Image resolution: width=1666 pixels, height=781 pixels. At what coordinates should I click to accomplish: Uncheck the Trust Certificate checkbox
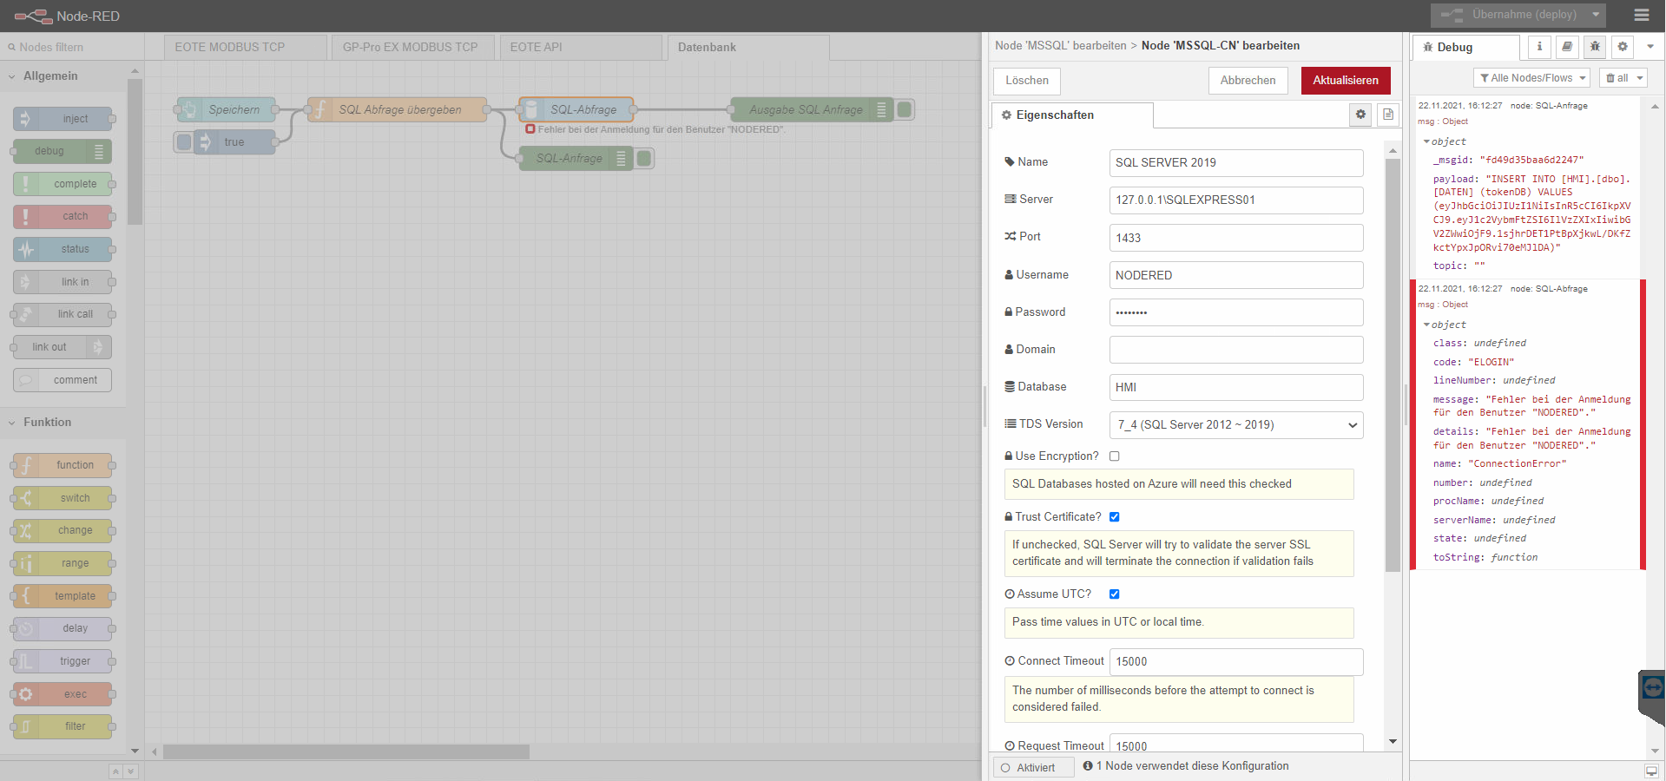point(1115,517)
